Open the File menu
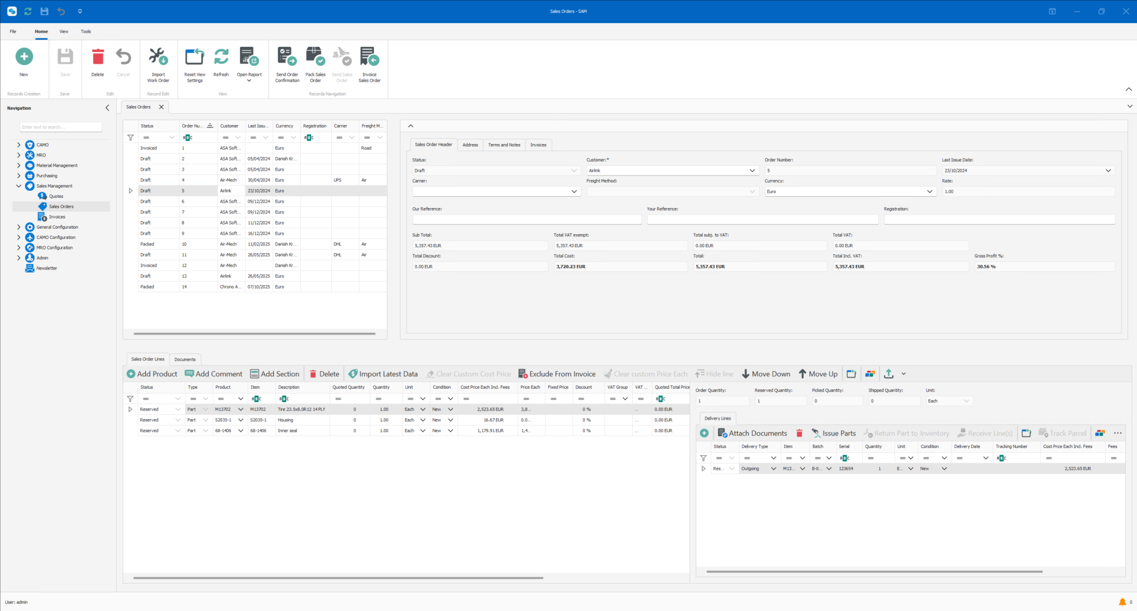1137x611 pixels. [x=13, y=31]
